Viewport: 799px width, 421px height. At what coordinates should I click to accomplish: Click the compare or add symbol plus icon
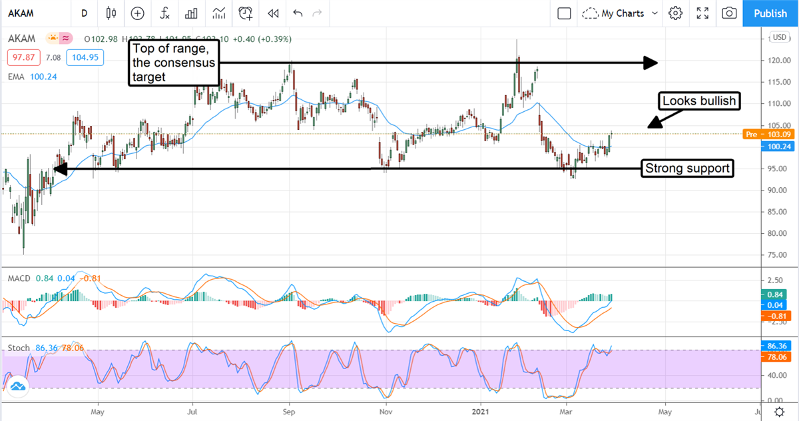point(137,13)
